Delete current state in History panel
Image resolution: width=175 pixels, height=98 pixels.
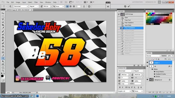tap(142, 65)
